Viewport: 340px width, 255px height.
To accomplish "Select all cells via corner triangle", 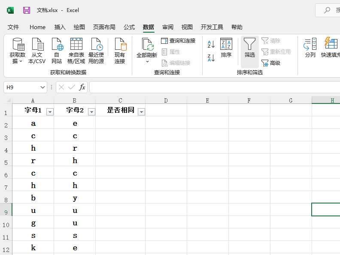I will tap(9, 100).
